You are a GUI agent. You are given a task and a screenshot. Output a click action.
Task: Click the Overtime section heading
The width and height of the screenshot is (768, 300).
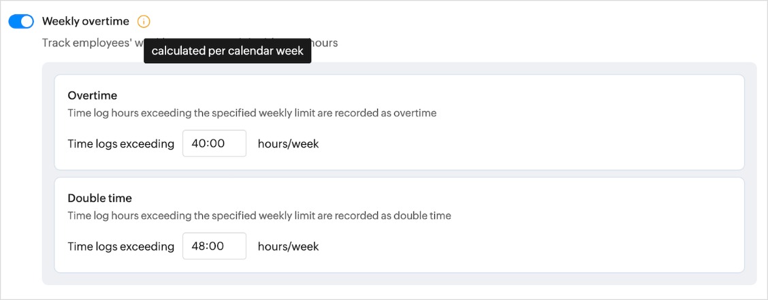tap(93, 95)
